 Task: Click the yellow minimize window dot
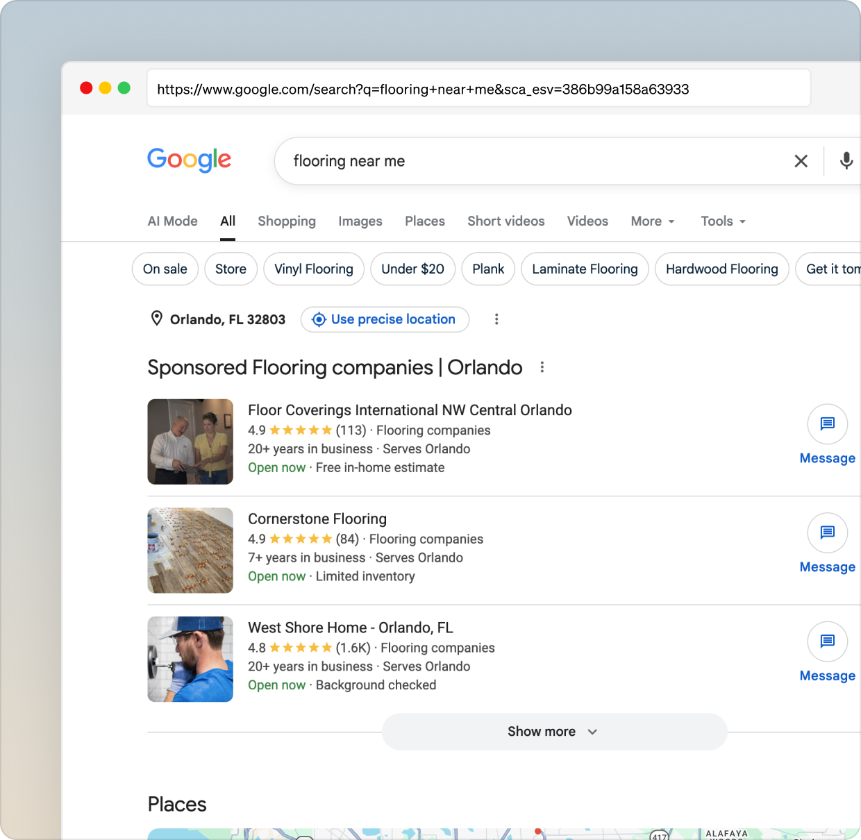coord(106,87)
